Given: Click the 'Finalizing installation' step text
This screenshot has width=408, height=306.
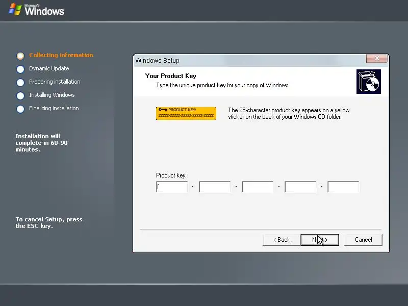Looking at the screenshot, I should pos(54,108).
